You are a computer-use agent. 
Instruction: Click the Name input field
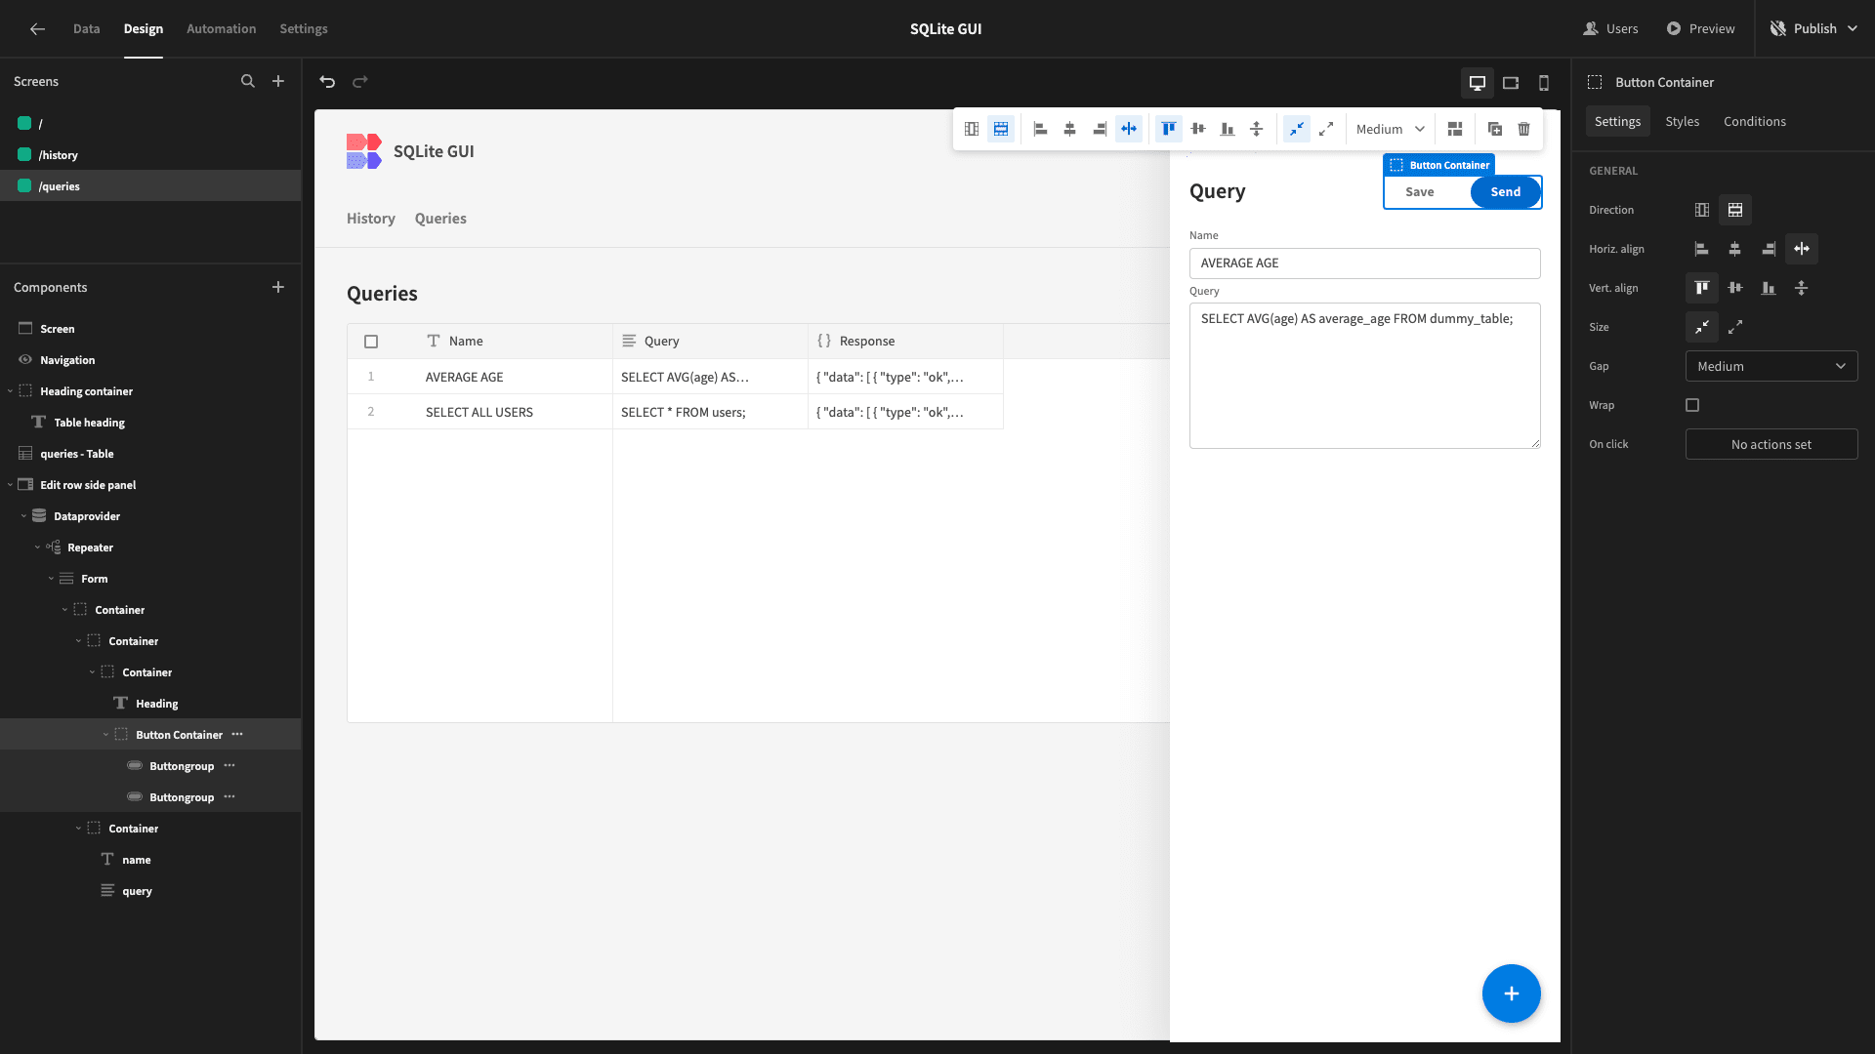coord(1364,263)
